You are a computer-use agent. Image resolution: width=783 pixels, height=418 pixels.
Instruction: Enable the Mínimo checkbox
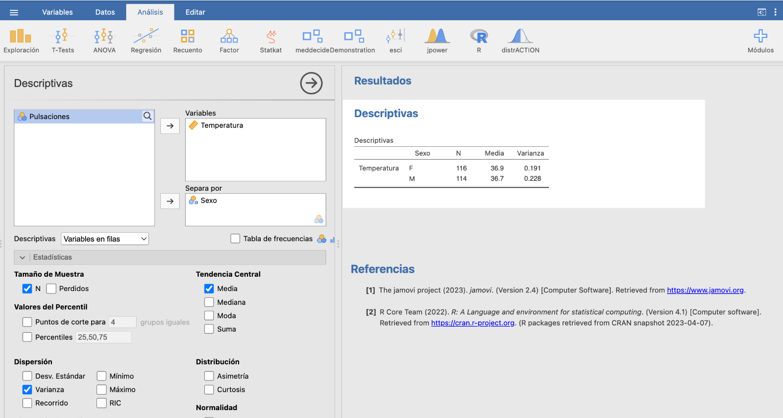(101, 376)
